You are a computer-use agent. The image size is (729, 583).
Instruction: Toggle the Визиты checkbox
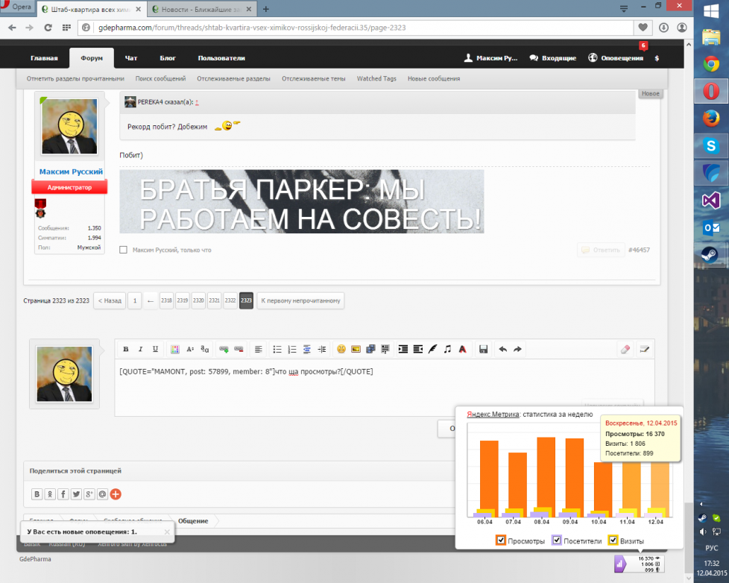coord(613,541)
